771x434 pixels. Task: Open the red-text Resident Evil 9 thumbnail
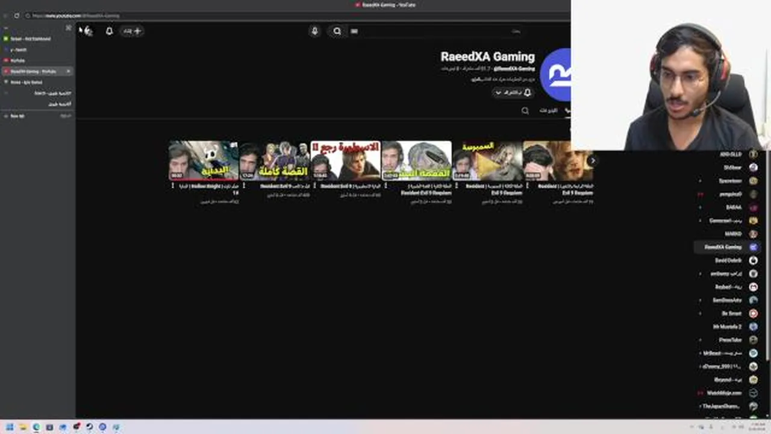[346, 160]
